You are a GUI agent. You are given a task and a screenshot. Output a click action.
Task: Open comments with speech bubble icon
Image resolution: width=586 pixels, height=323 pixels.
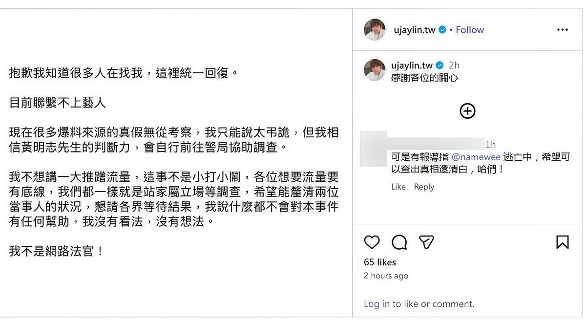pyautogui.click(x=399, y=242)
